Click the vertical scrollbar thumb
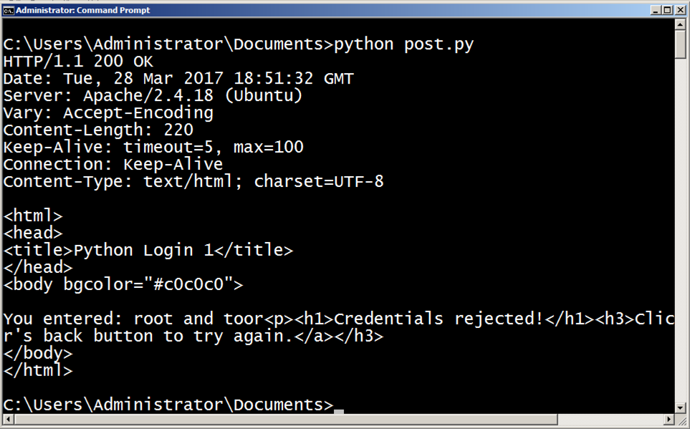Viewport: 690px width, 429px height. point(681,44)
